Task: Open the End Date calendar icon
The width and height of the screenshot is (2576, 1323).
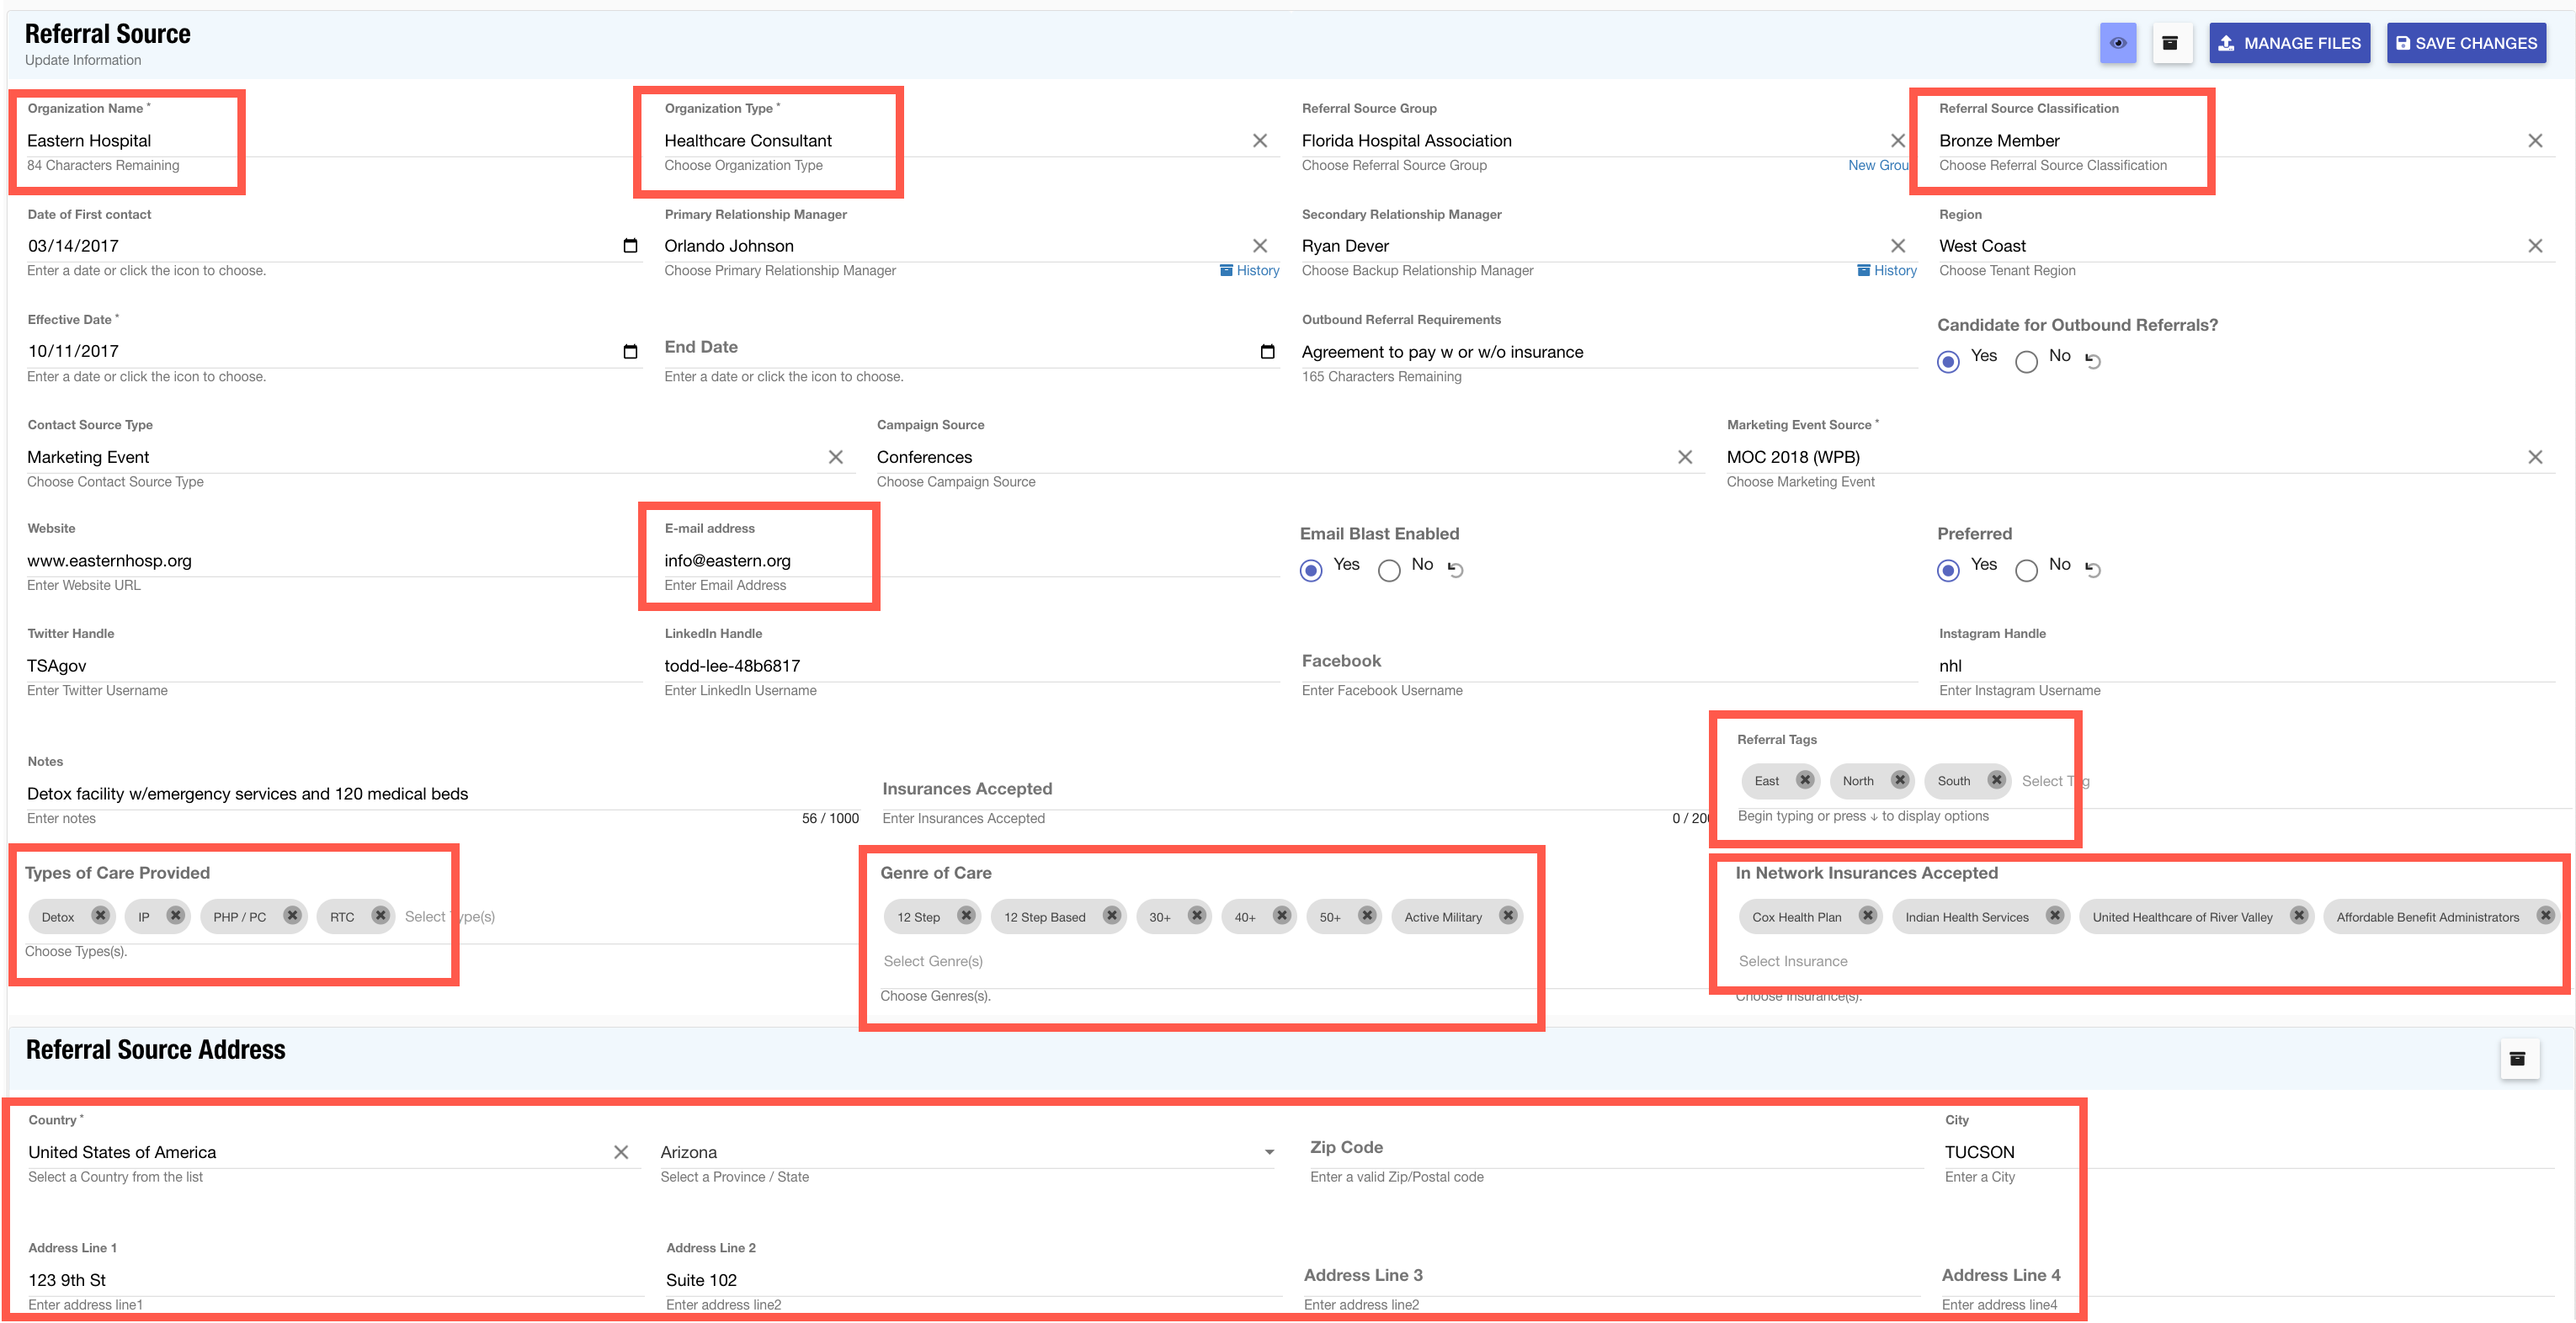Action: pyautogui.click(x=1267, y=351)
